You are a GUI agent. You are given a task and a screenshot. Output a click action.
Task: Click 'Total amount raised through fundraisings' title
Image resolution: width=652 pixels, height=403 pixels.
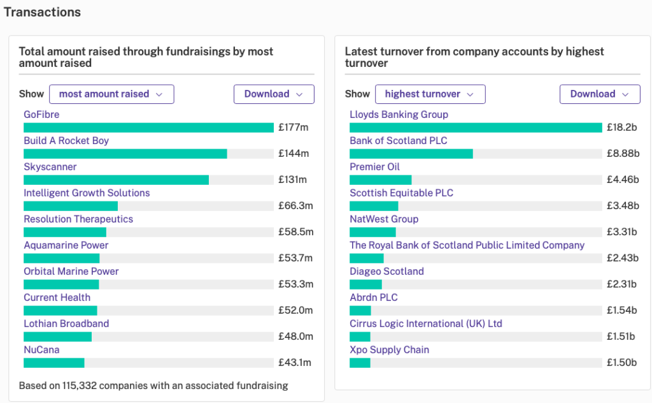146,57
